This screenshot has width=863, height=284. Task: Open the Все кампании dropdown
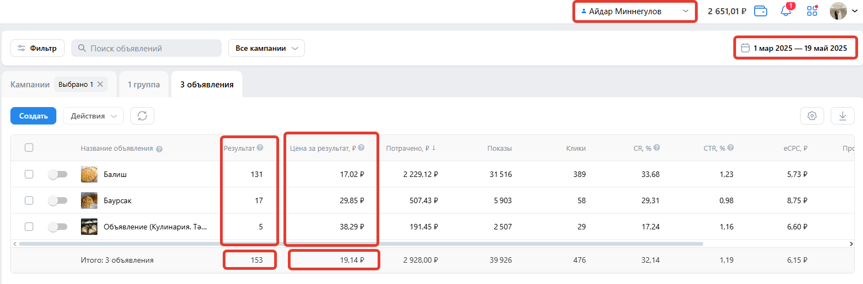[267, 48]
